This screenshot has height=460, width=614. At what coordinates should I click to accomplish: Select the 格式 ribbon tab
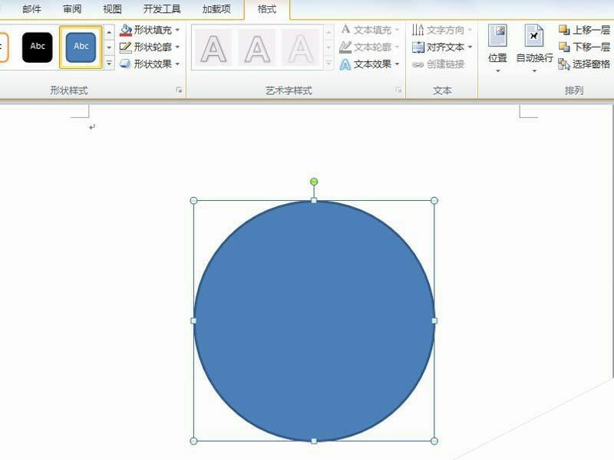point(267,8)
